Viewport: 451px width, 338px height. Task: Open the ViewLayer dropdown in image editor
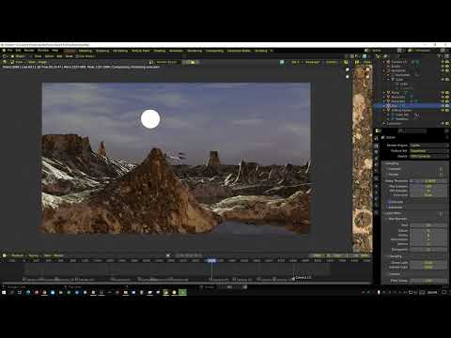[312, 62]
